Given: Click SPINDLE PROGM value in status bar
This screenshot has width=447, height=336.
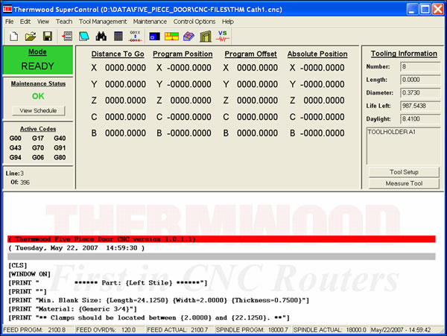Looking at the screenshot, I should pyautogui.click(x=278, y=330).
